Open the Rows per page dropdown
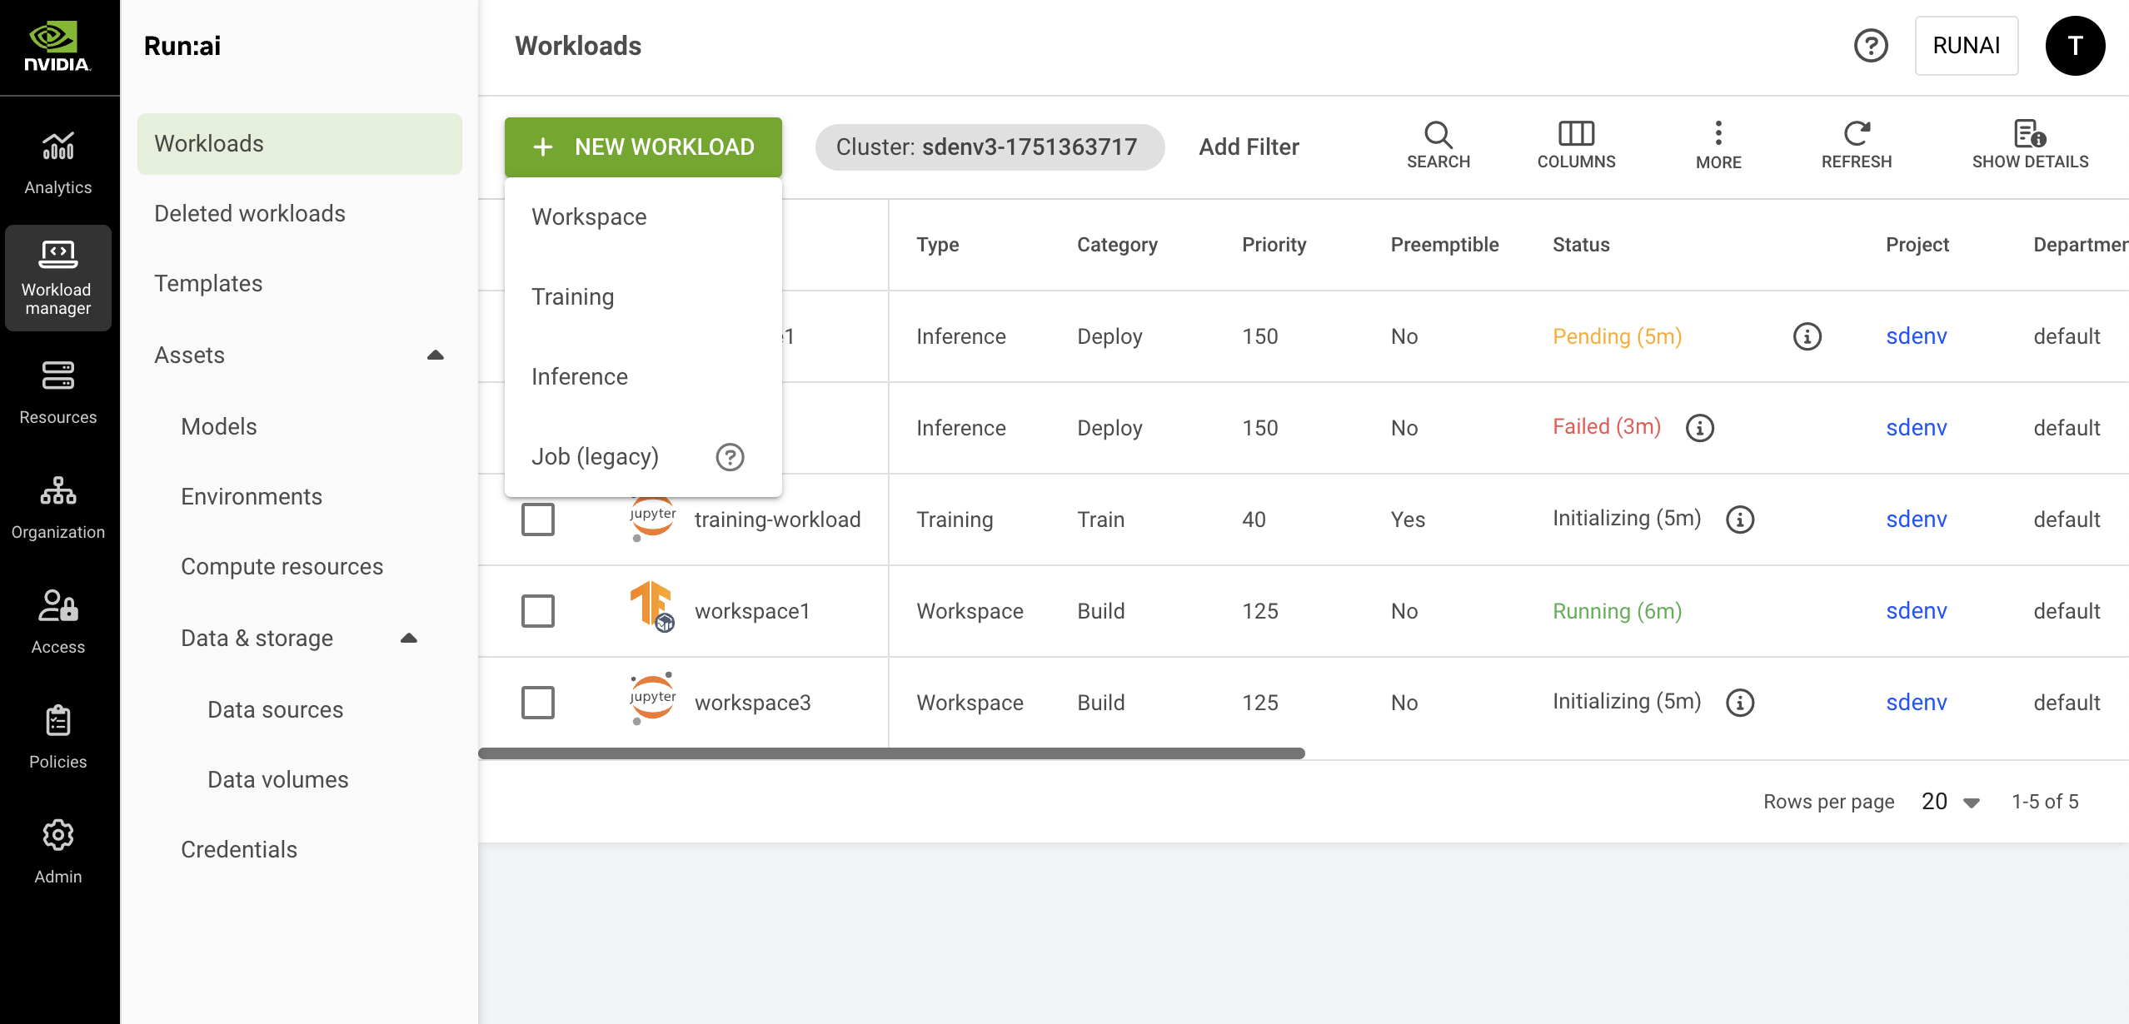The height and width of the screenshot is (1024, 2129). click(x=1950, y=802)
